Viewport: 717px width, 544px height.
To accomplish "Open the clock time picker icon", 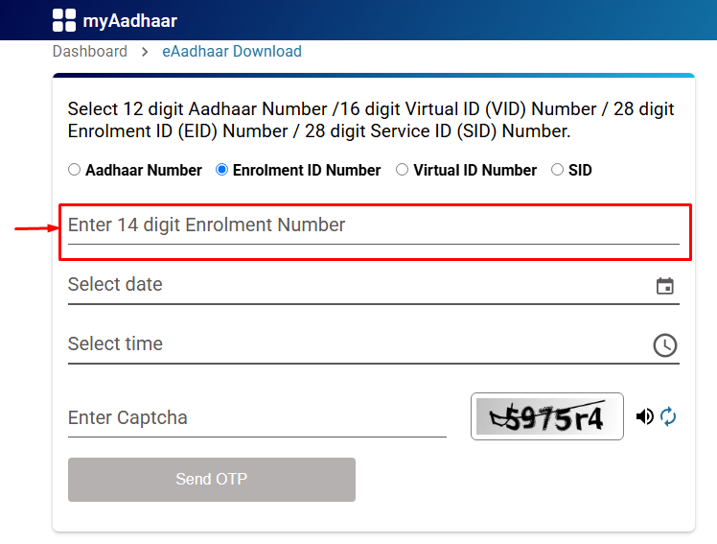I will (x=665, y=345).
